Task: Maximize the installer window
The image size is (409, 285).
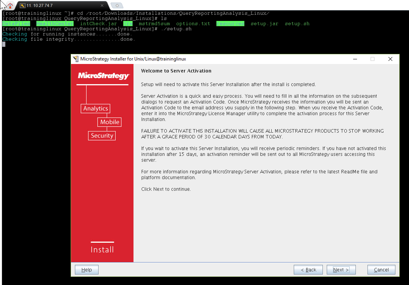Action: tap(373, 59)
